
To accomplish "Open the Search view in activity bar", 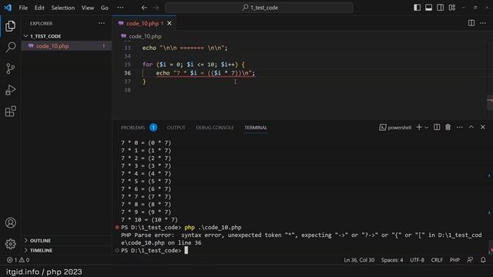I will tap(10, 47).
